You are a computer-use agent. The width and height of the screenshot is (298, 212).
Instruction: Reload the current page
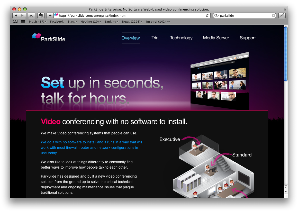point(207,15)
